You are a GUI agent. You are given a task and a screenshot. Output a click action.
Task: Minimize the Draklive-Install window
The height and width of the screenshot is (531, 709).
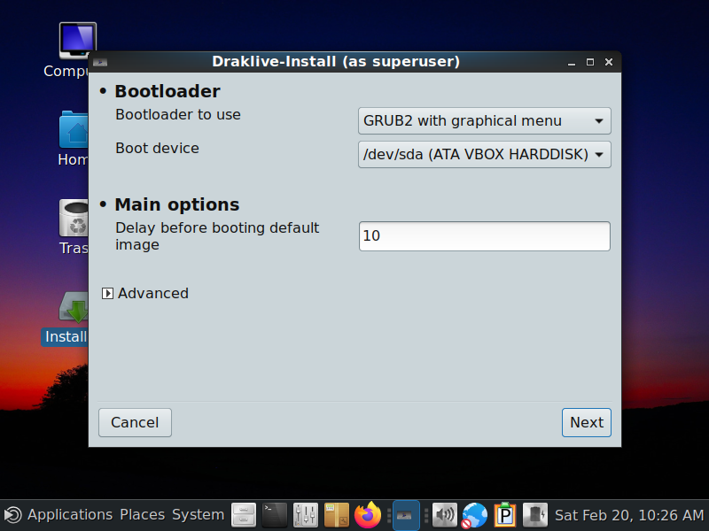click(x=572, y=62)
